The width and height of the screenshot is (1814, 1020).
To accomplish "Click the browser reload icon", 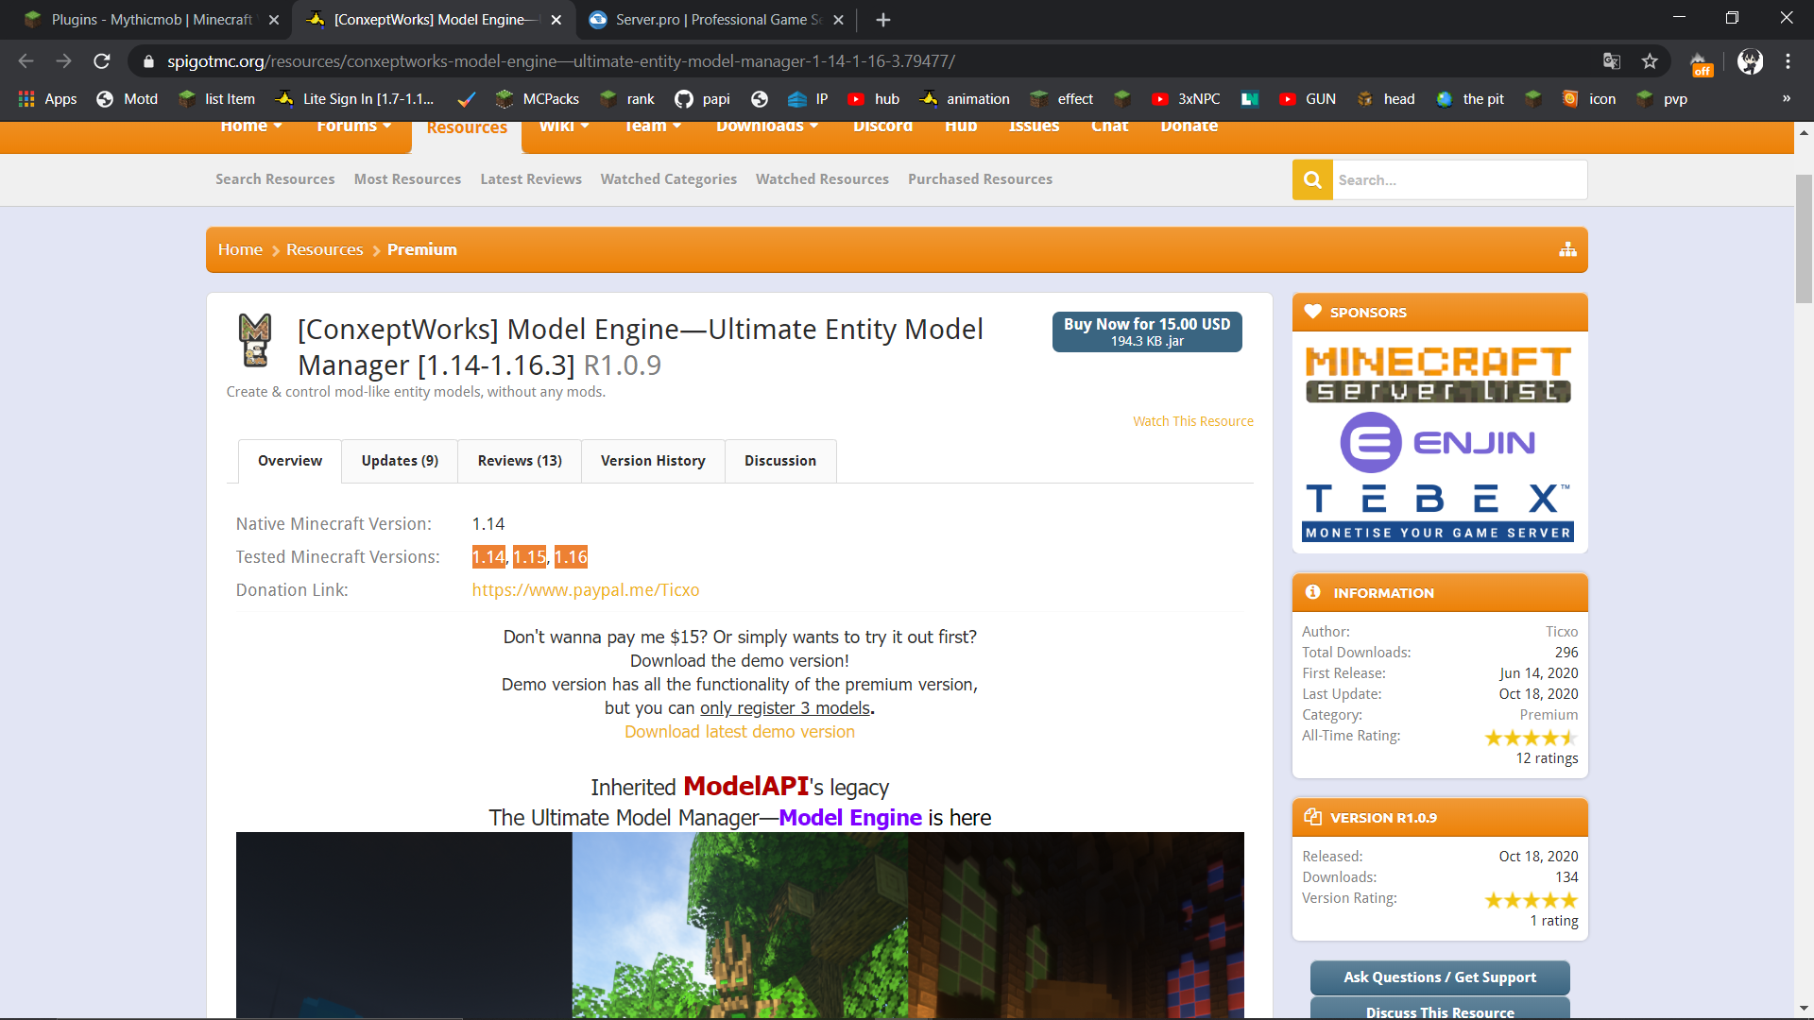I will tap(102, 61).
